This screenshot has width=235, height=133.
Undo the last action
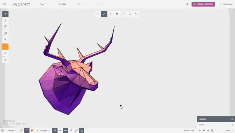[x=79, y=4]
